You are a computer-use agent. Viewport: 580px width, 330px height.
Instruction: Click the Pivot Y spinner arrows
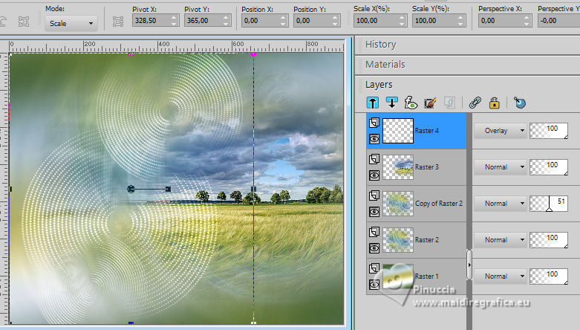[x=226, y=21]
